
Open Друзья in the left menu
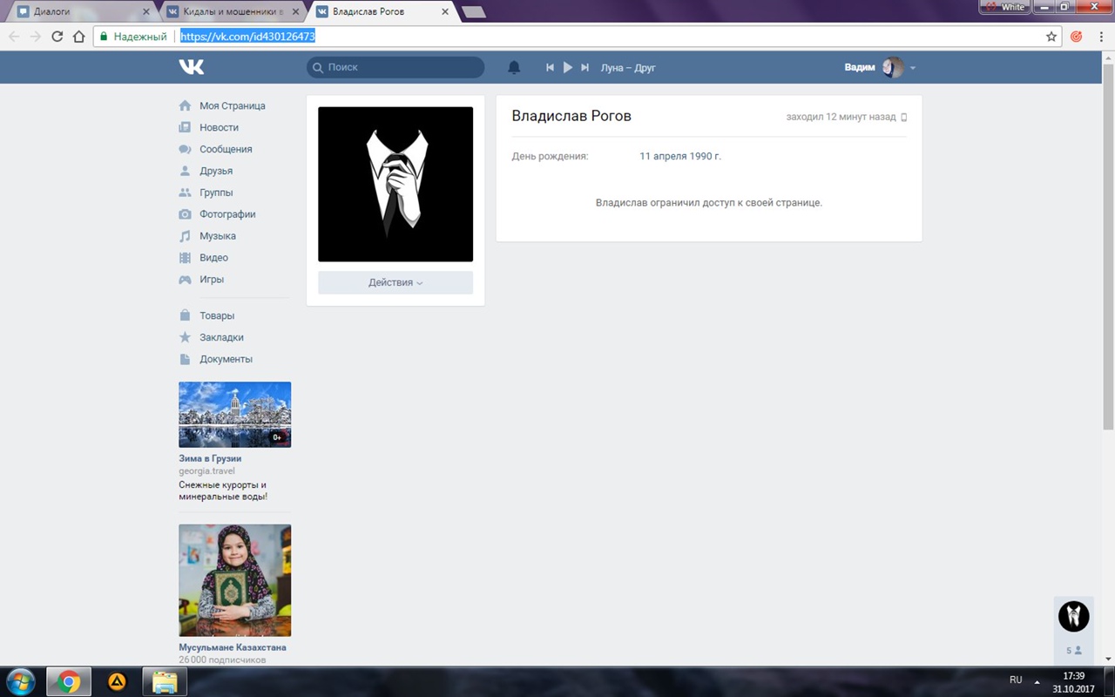[215, 171]
